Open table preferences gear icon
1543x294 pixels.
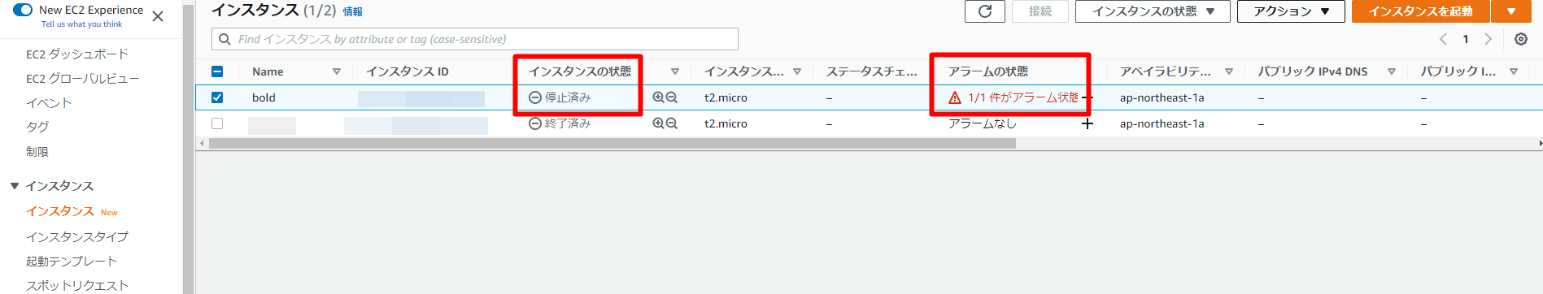[1521, 39]
